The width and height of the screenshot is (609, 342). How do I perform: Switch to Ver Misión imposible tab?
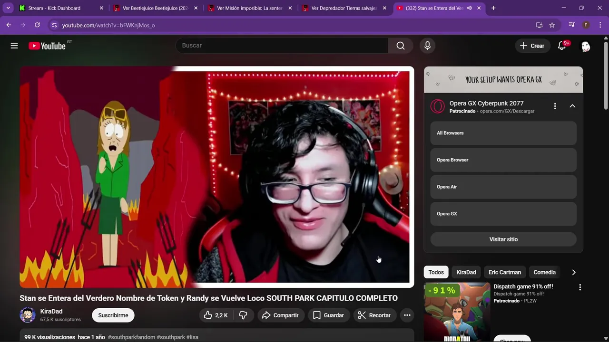tap(250, 8)
